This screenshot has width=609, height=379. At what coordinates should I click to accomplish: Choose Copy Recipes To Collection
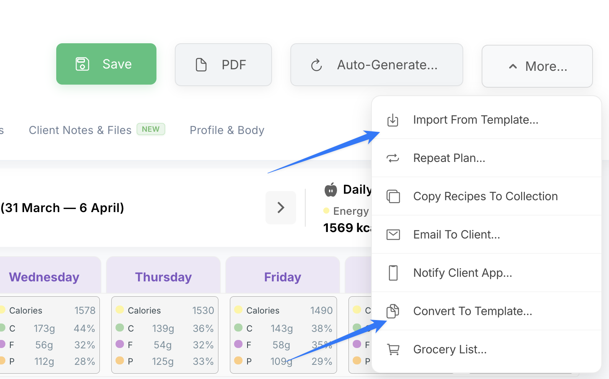pyautogui.click(x=487, y=196)
